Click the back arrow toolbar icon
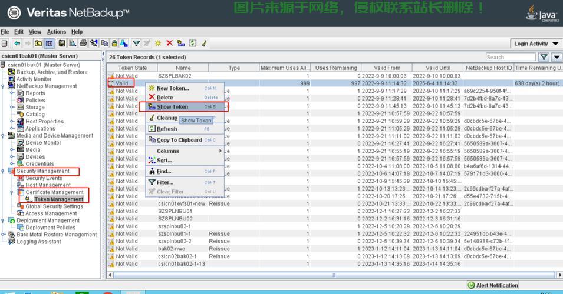The image size is (563, 294). click(17, 44)
